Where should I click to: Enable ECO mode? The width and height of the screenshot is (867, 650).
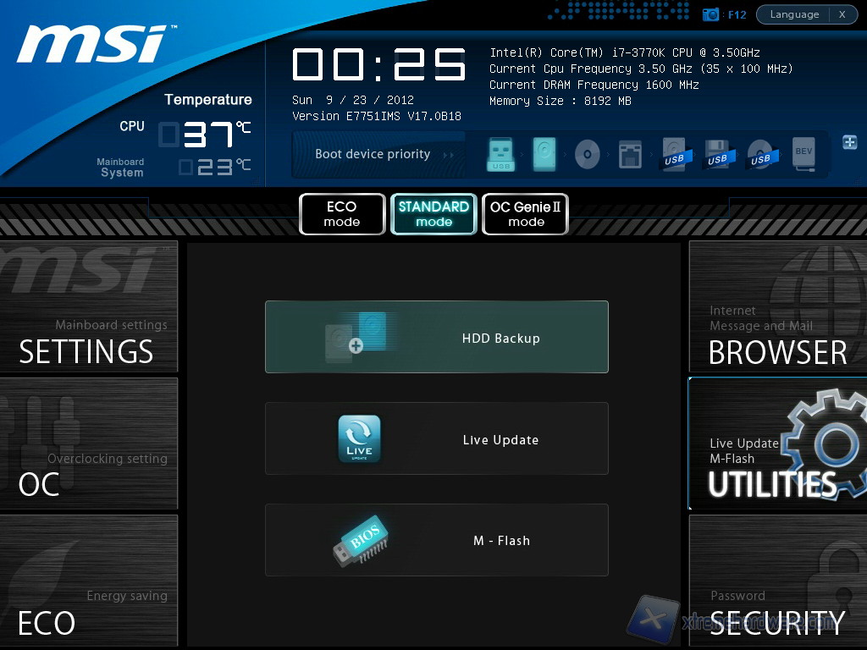coord(342,214)
